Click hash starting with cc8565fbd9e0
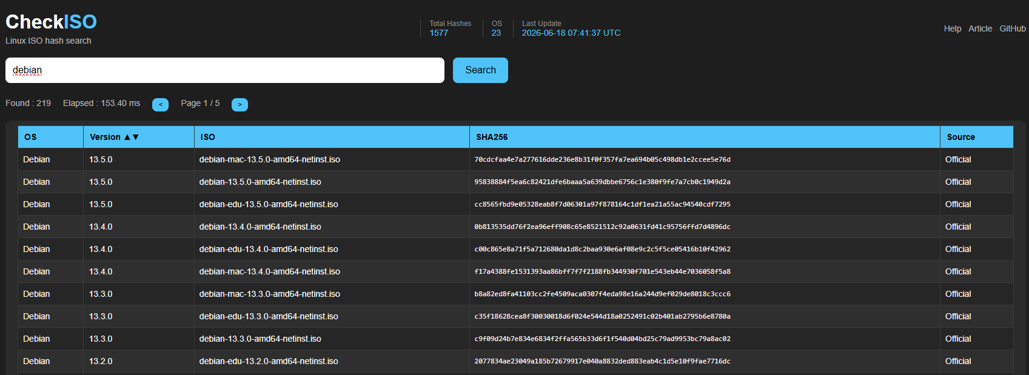Image resolution: width=1029 pixels, height=375 pixels. click(602, 205)
